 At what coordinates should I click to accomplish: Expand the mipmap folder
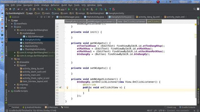coord(15,85)
